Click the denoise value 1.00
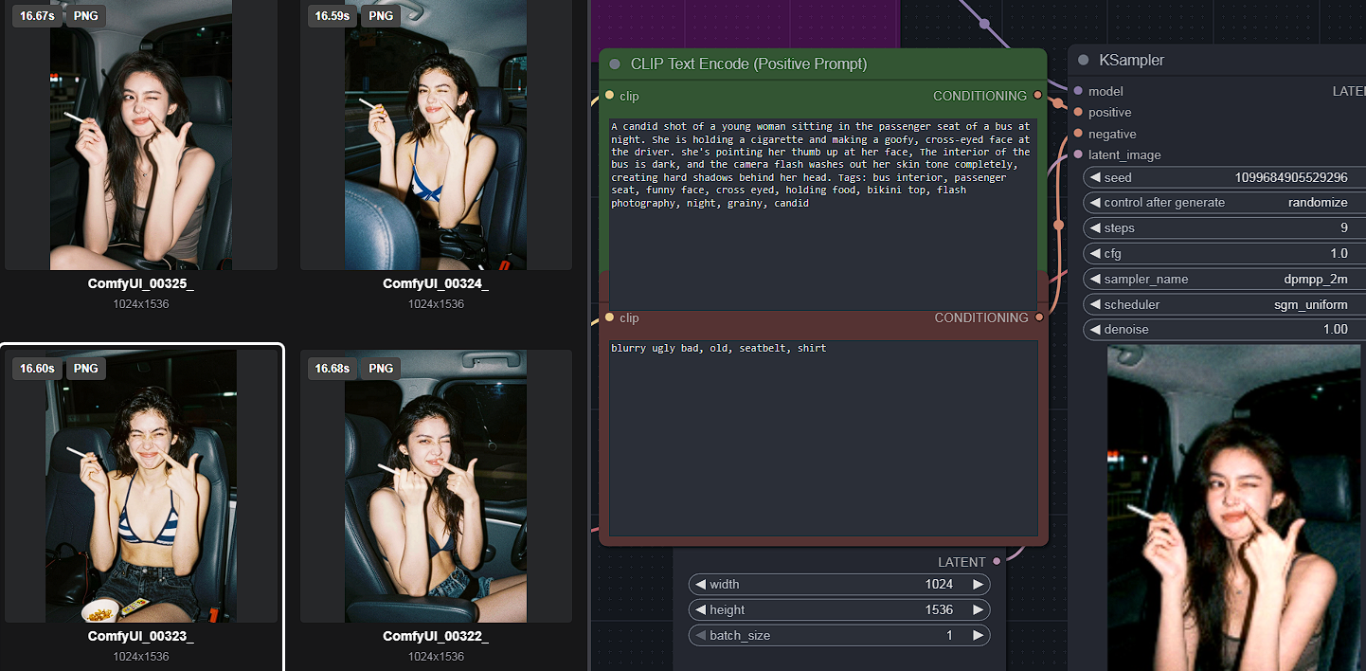The image size is (1366, 671). coord(1336,329)
